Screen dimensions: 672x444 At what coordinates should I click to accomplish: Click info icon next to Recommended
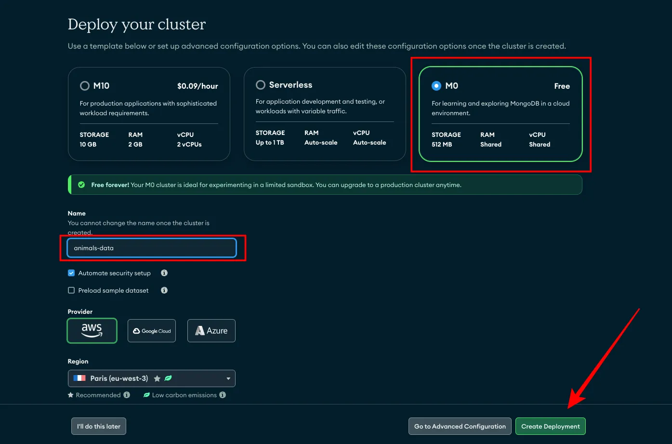(127, 395)
